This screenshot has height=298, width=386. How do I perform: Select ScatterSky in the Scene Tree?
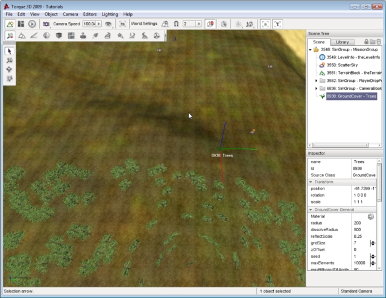341,64
